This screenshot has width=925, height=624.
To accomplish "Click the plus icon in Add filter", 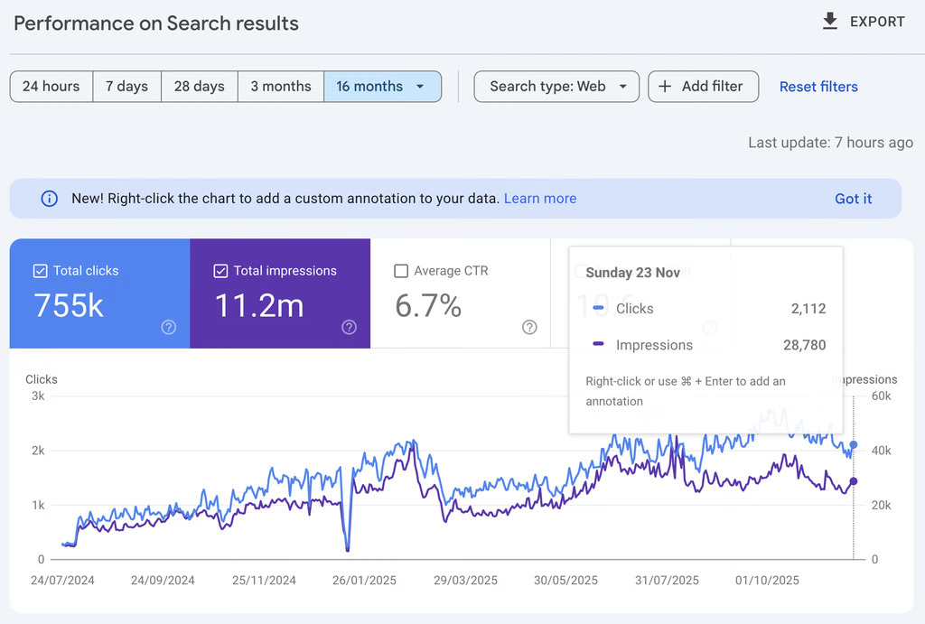I will click(665, 87).
